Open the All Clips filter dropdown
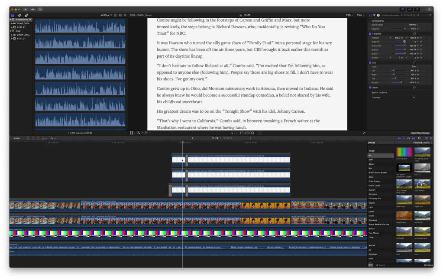 (106, 15)
